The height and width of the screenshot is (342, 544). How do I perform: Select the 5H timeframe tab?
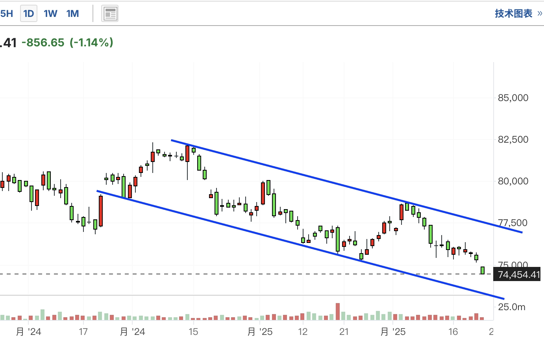[7, 14]
